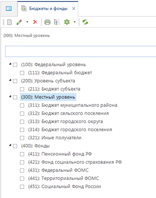Check the box for (100): Федеральный уровень

[x=15, y=65]
